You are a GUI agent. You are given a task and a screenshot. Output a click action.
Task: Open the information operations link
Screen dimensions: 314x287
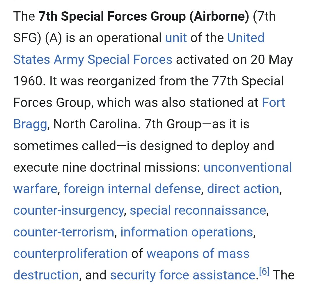(x=187, y=232)
